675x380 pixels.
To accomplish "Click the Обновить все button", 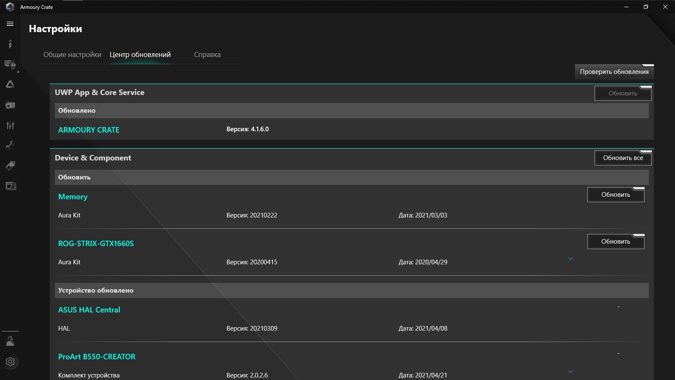I will (623, 158).
